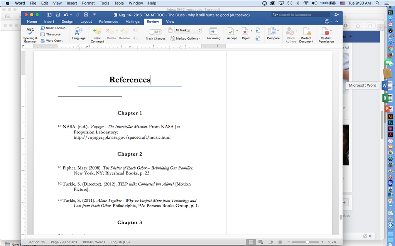395x246 pixels.
Task: Click the Restrict Permission icon
Action: click(x=325, y=32)
